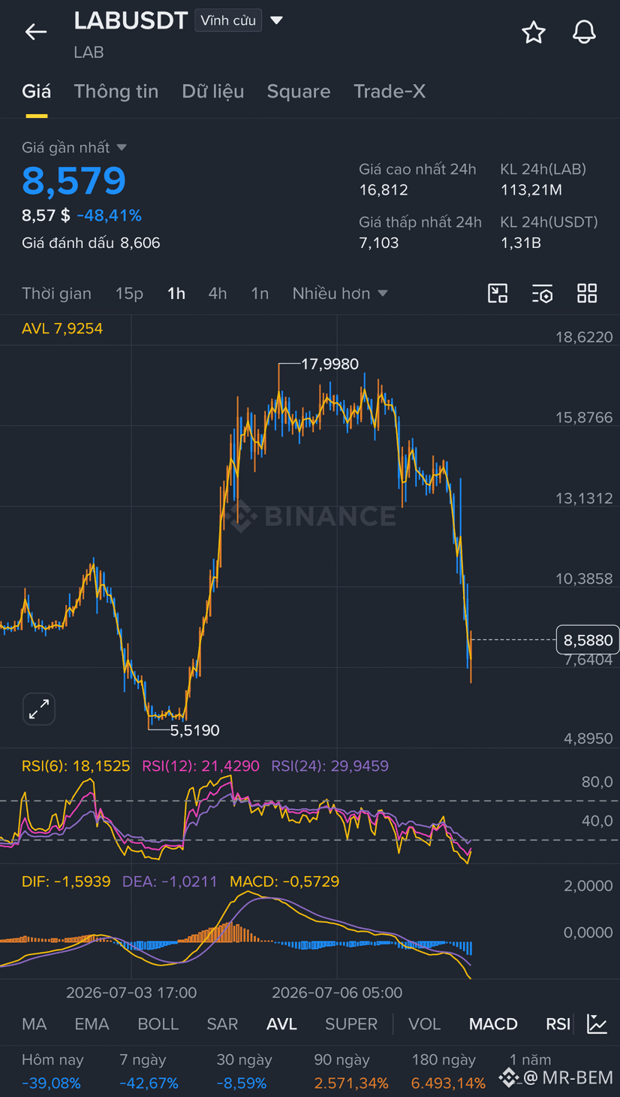Tap the DIF -1,5939 legend
Screen dimensions: 620x1097
coord(66,881)
